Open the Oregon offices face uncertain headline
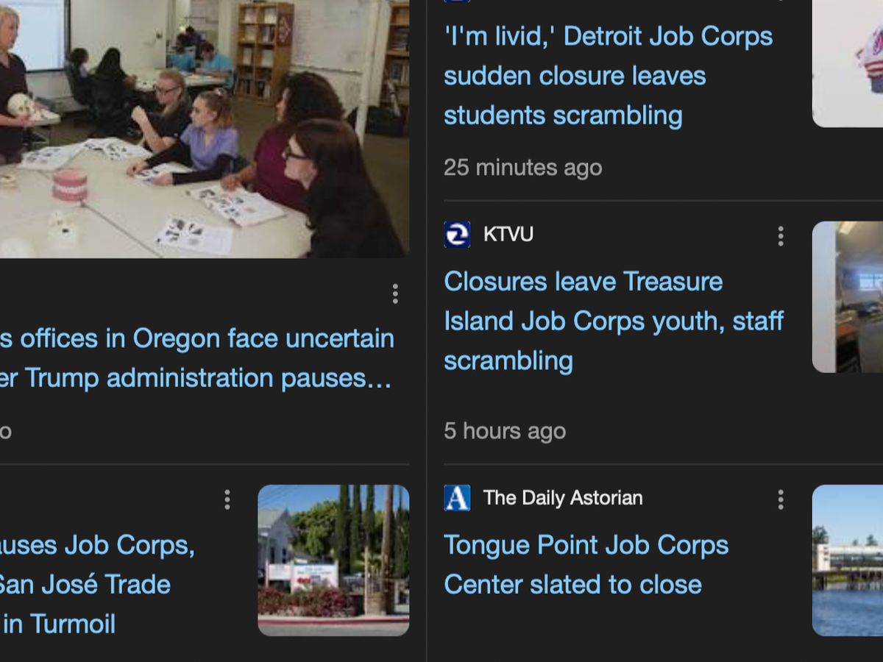The width and height of the screenshot is (883, 662). coord(196,358)
